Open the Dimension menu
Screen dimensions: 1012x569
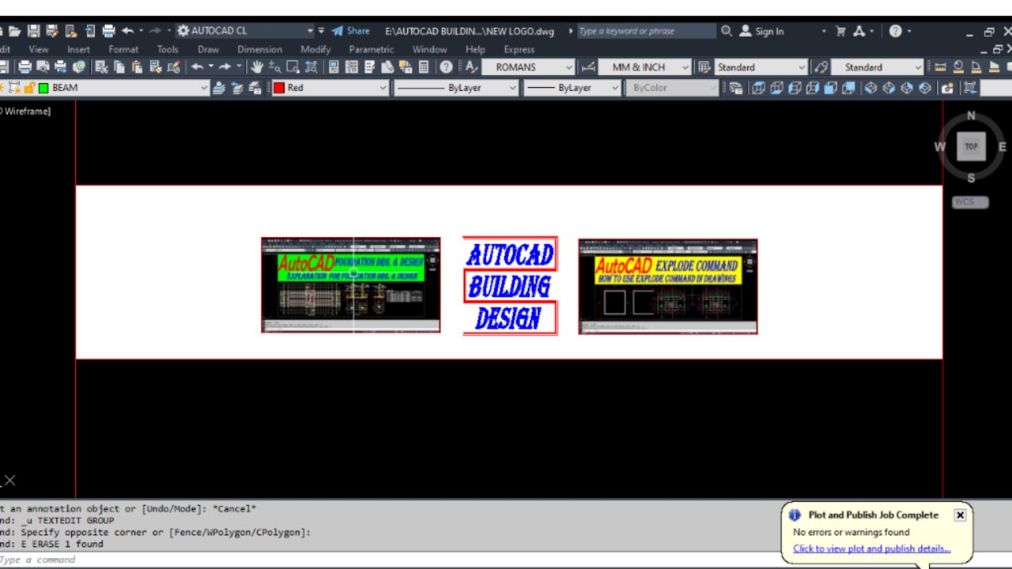259,49
